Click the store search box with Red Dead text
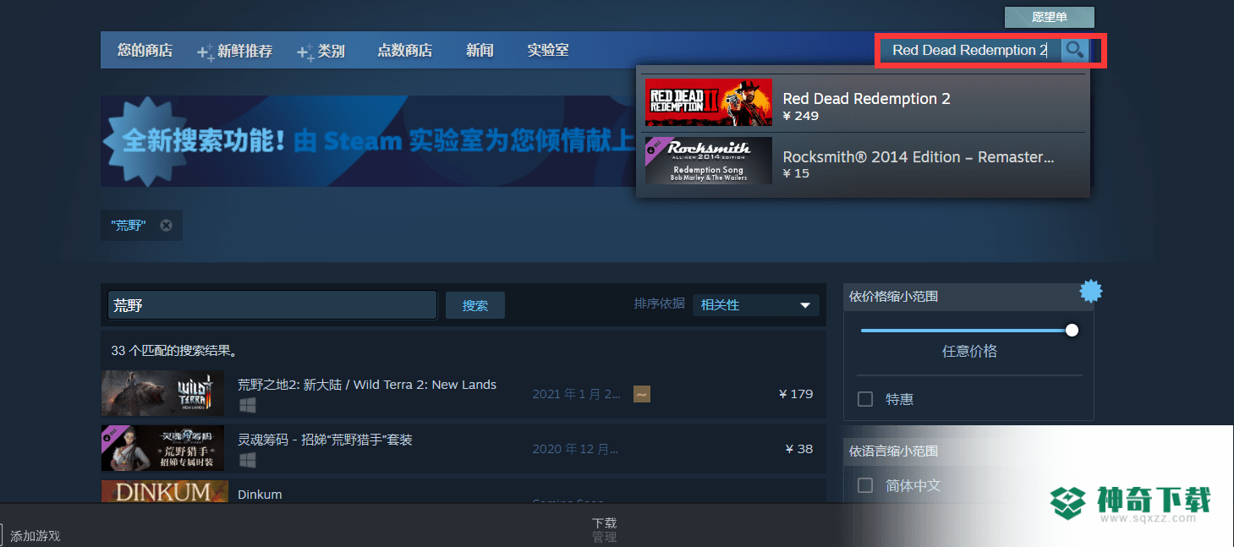The width and height of the screenshot is (1234, 547). click(x=968, y=50)
